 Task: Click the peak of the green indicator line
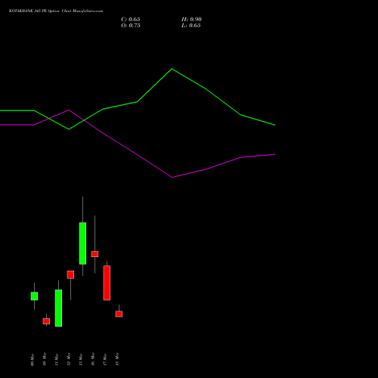pos(172,69)
